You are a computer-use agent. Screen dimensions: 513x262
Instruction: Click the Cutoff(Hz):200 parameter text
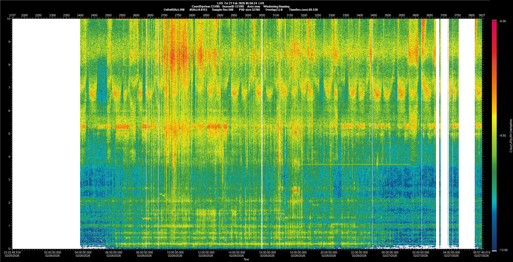point(174,10)
